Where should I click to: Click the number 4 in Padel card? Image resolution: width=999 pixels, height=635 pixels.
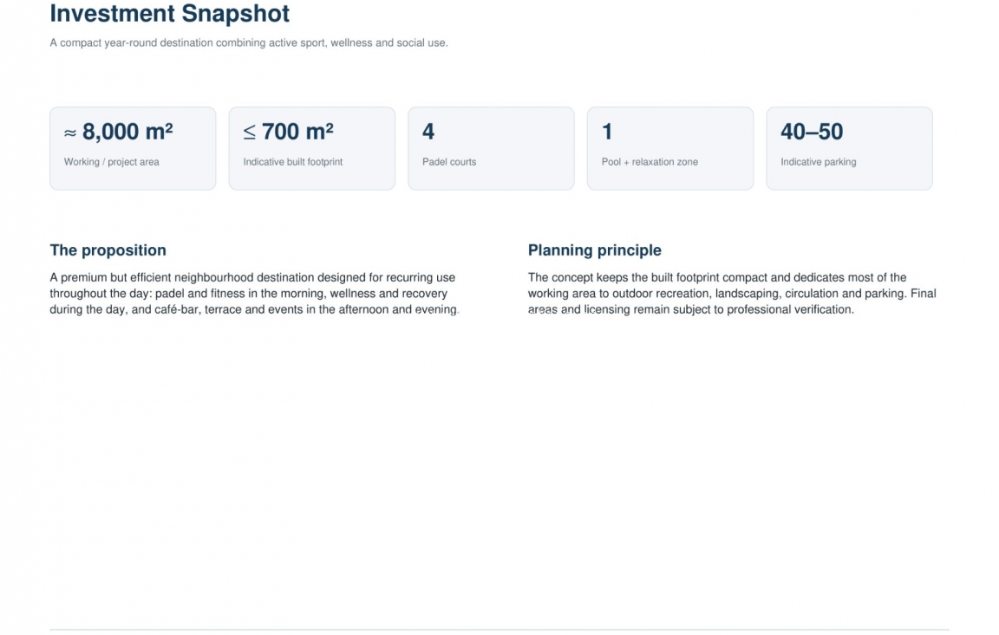click(x=428, y=132)
